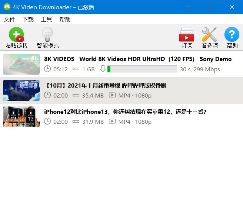
Task: Click the '35.4 MB' file size
Action: tap(93, 95)
